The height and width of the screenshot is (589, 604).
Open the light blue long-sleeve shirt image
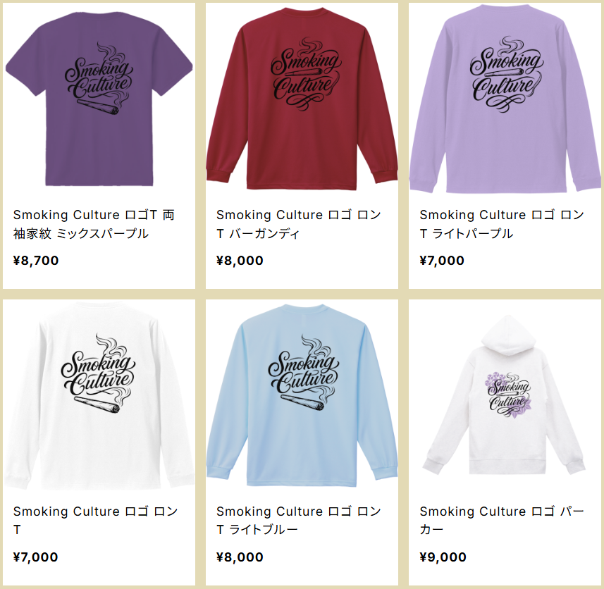[x=302, y=396]
